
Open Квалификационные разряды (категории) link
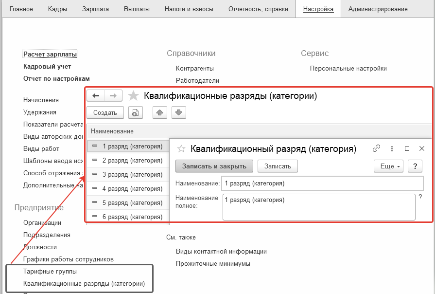[x=84, y=284]
